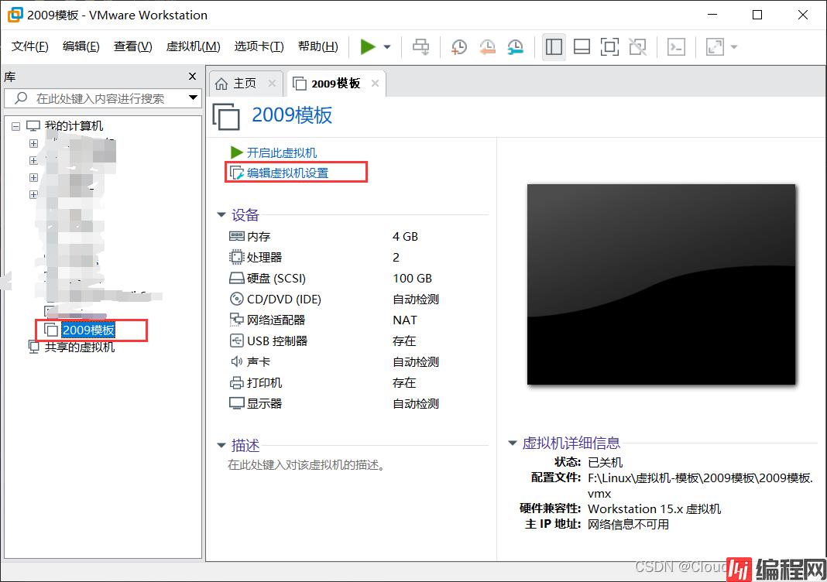The image size is (827, 582).
Task: Click the green power on toolbar button
Action: 368,47
